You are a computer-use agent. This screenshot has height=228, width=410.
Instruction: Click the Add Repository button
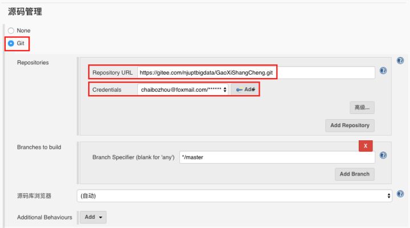(350, 125)
